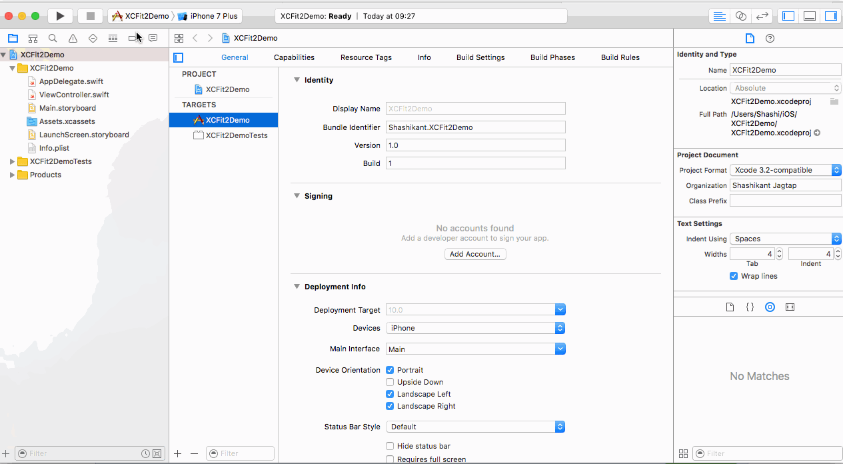The height and width of the screenshot is (464, 843).
Task: Enable Requires full screen option
Action: [390, 459]
